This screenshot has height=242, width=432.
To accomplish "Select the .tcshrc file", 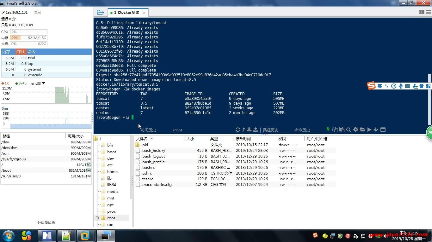I will 235,179.
